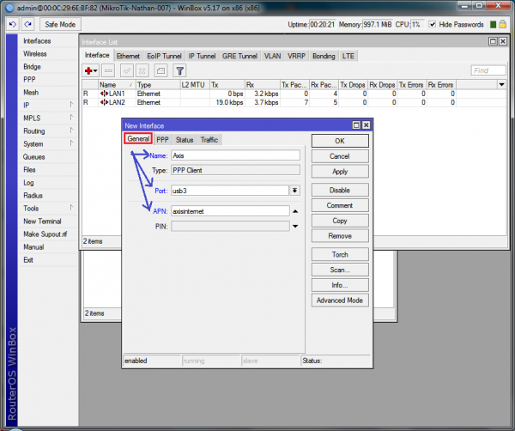Expand the Routing submenu

point(71,131)
